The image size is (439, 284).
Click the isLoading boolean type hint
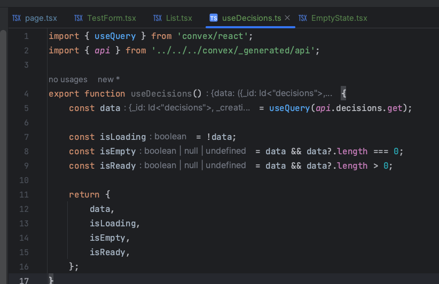168,137
